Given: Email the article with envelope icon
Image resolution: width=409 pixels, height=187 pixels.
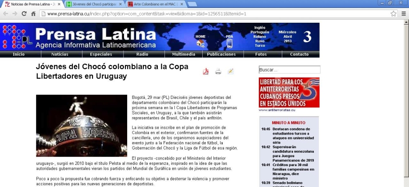Looking at the screenshot, I should (231, 71).
